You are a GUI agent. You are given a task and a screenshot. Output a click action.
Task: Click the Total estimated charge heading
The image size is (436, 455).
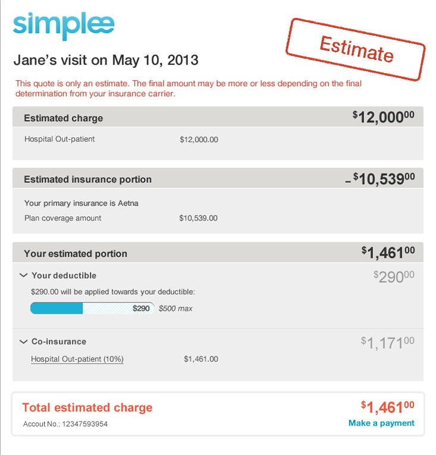87,407
